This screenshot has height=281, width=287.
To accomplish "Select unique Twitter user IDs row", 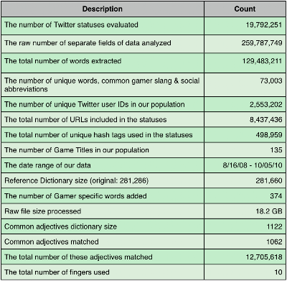I will coord(143,104).
